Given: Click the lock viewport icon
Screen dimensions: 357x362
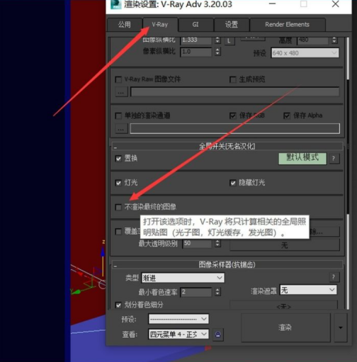Looking at the screenshot, I should [x=218, y=334].
